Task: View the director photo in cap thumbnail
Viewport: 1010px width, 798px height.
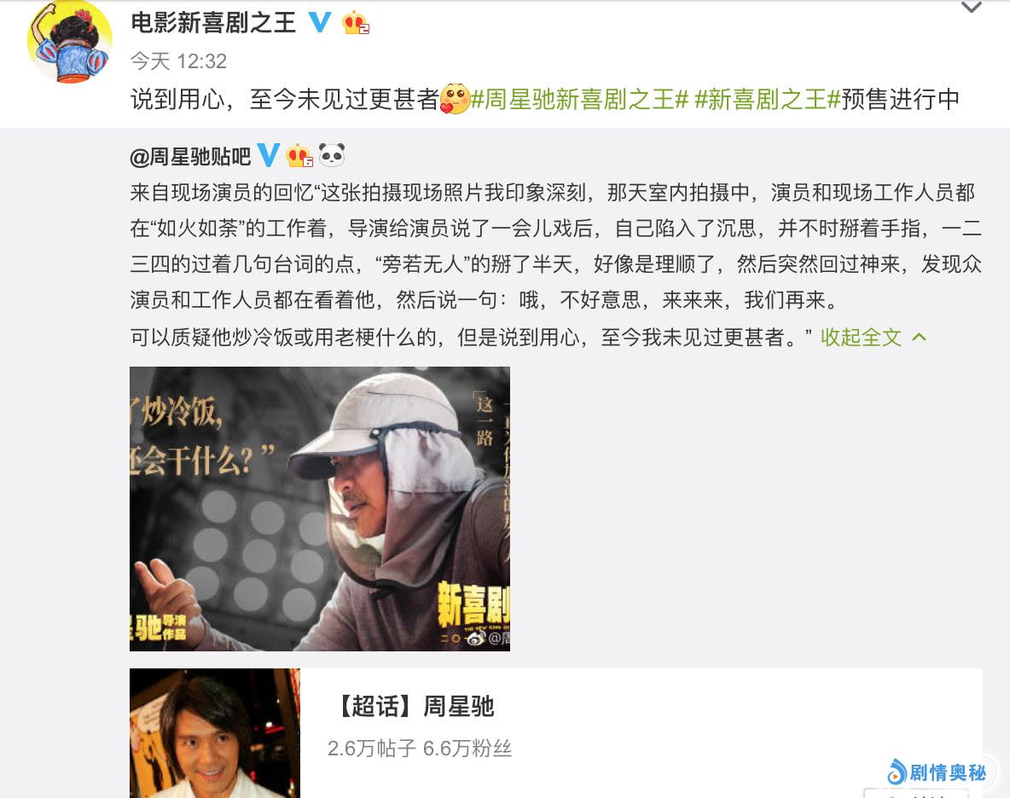Action: pos(320,508)
